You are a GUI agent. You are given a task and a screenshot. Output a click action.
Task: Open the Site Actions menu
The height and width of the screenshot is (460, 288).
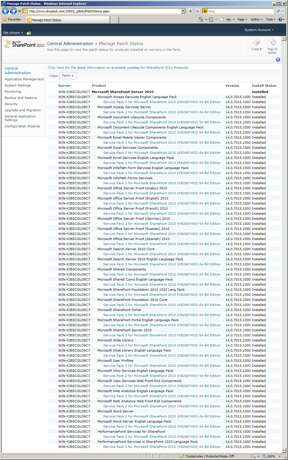tap(13, 33)
